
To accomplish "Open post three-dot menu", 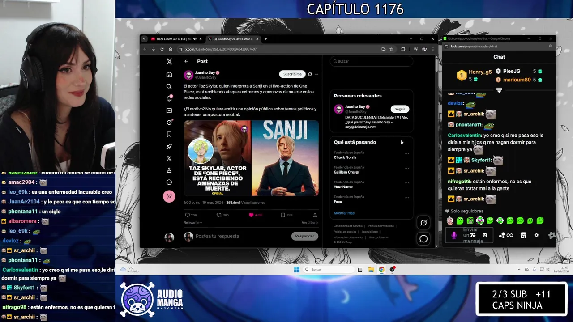I will 316,74.
